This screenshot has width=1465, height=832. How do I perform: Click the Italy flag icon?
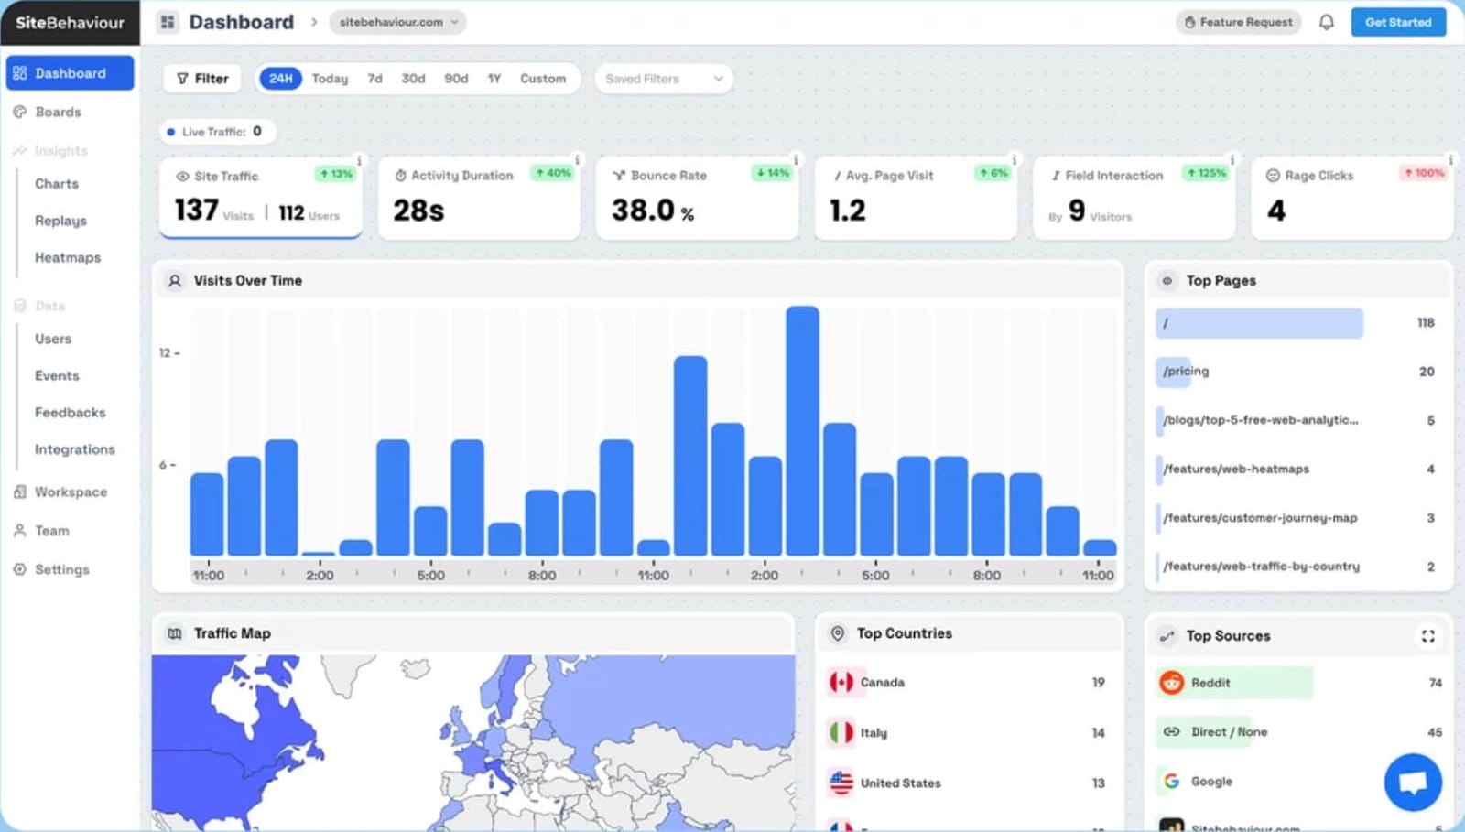click(x=841, y=733)
